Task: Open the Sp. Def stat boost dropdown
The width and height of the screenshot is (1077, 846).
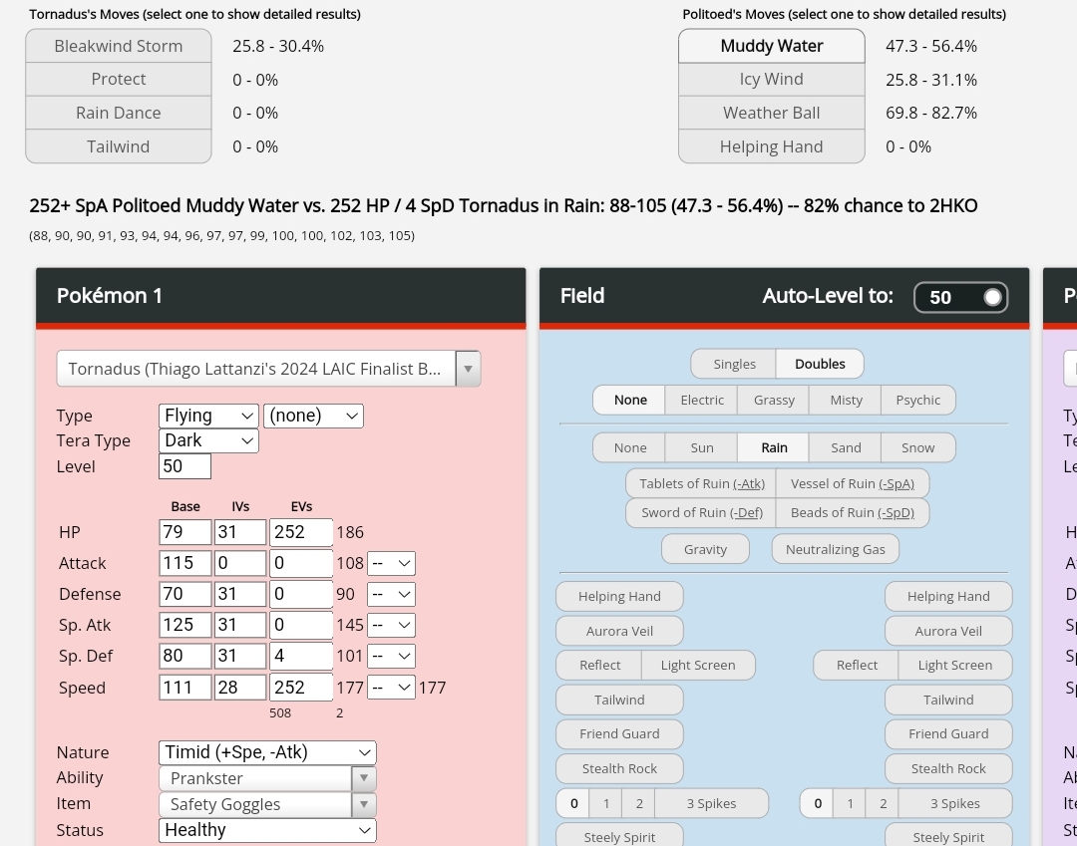Action: pos(392,656)
